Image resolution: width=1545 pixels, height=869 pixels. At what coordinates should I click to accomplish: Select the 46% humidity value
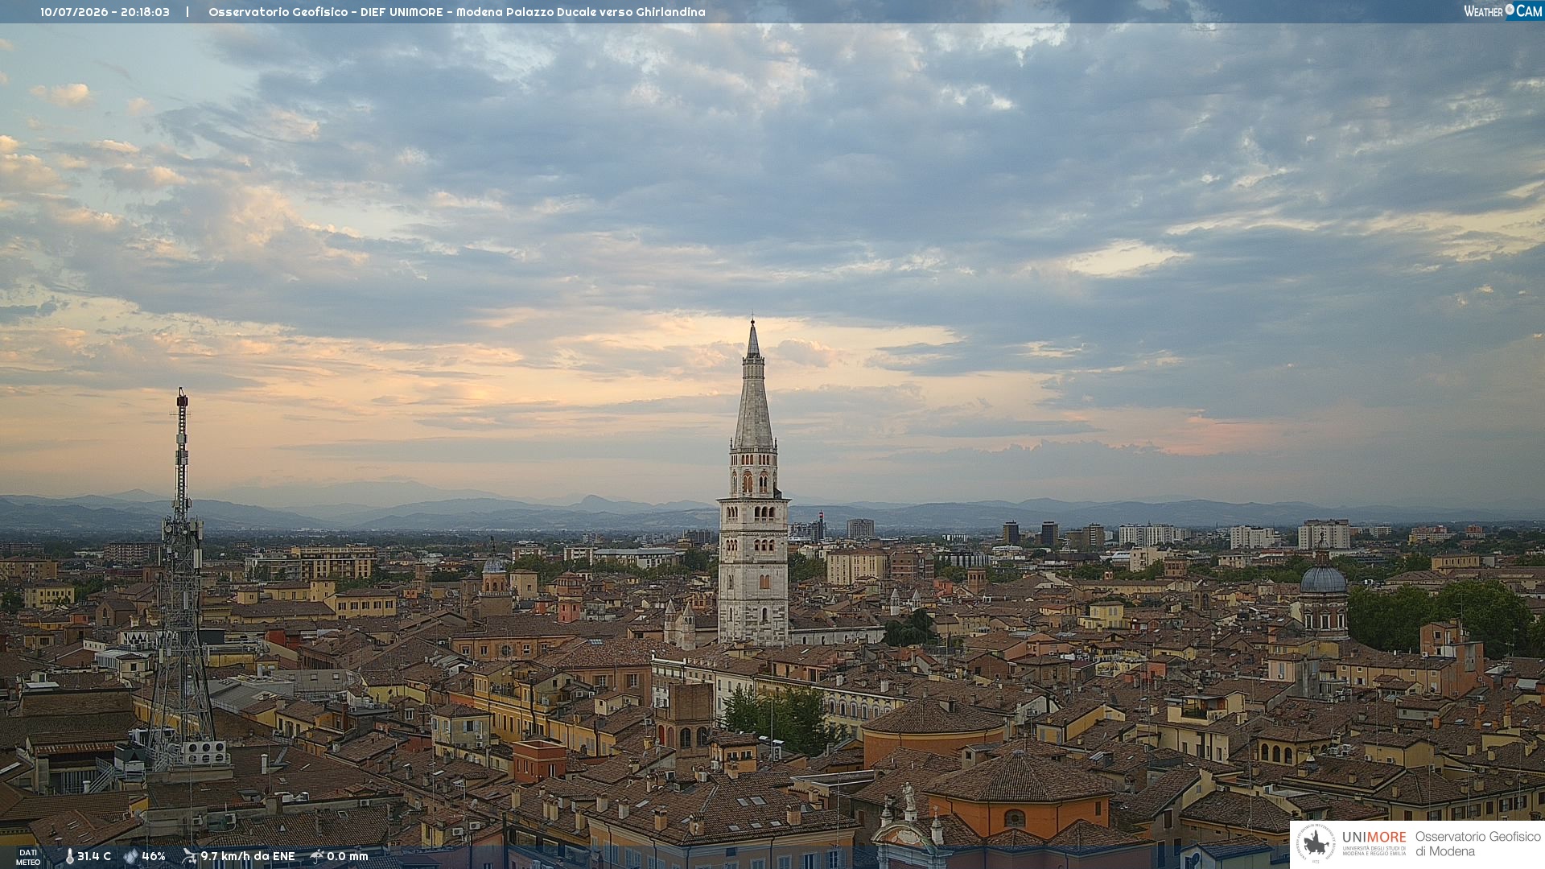coord(154,856)
